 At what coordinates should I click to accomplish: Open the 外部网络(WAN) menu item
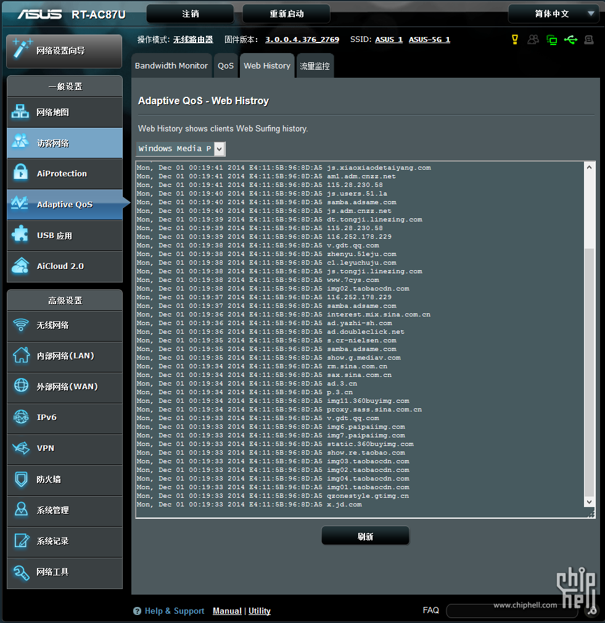tap(65, 387)
